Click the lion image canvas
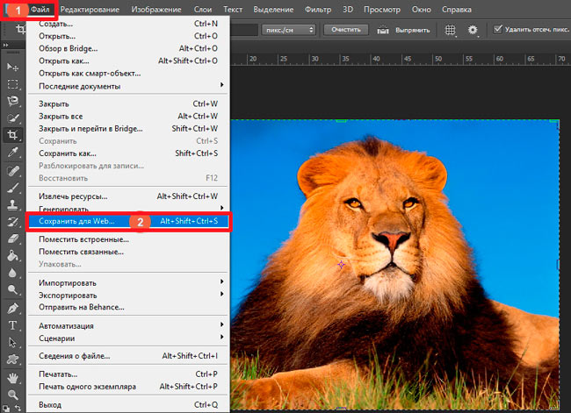The width and height of the screenshot is (571, 413). (x=394, y=265)
